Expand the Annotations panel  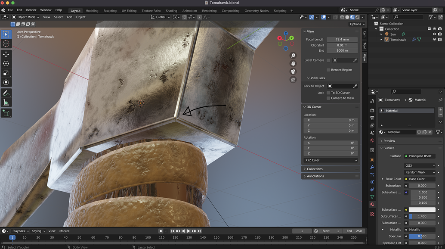point(315,176)
